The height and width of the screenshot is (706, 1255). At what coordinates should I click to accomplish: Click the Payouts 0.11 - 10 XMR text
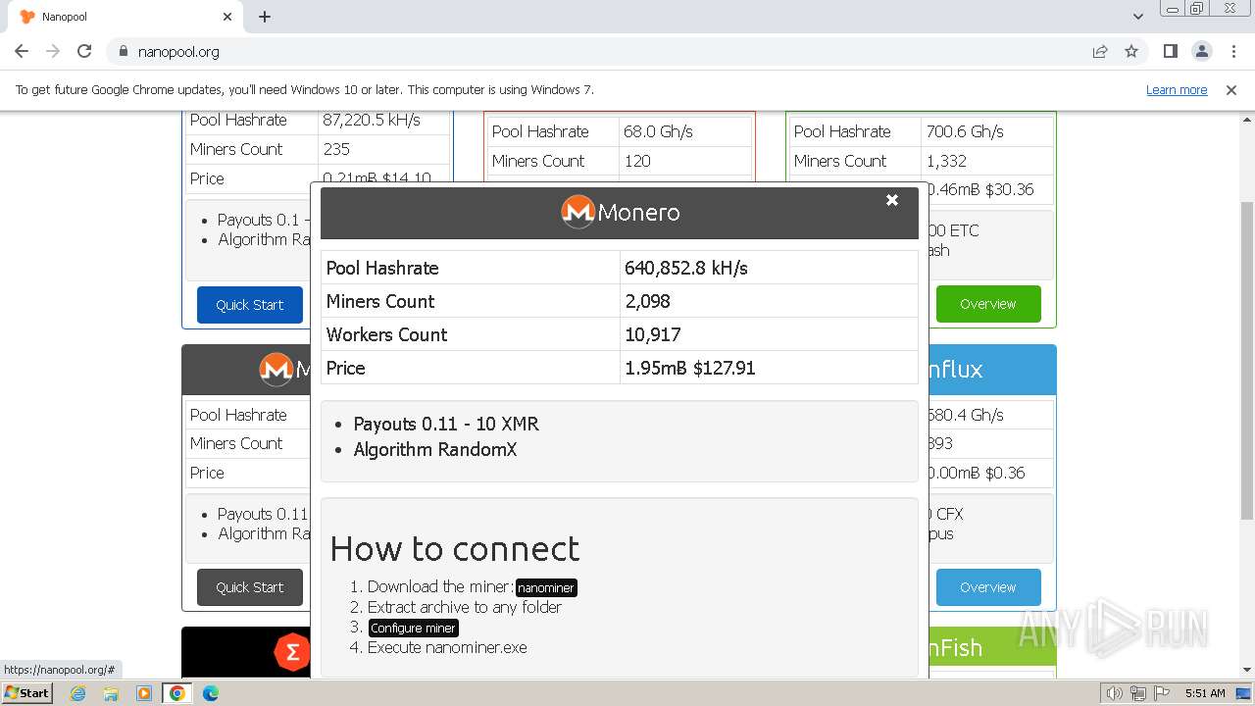click(446, 424)
